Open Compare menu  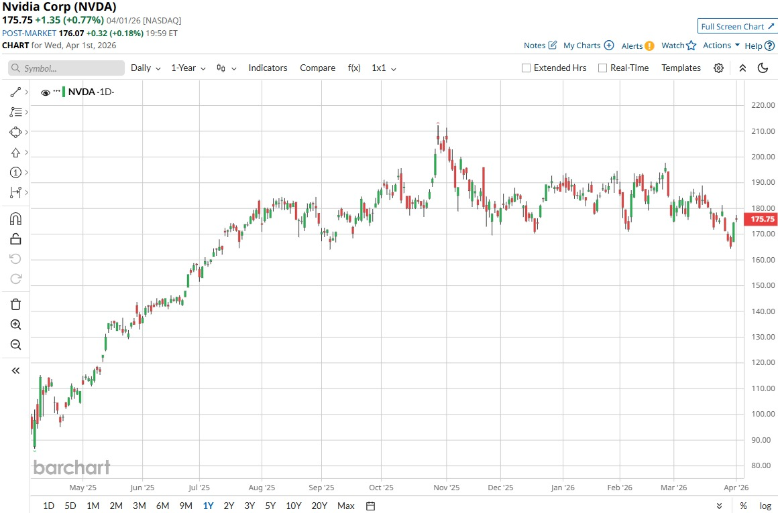pos(317,68)
